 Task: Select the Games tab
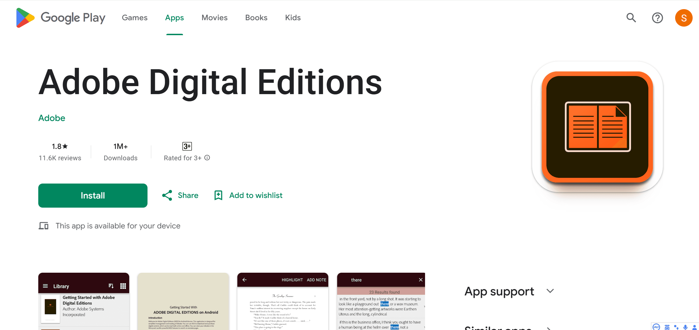135,17
